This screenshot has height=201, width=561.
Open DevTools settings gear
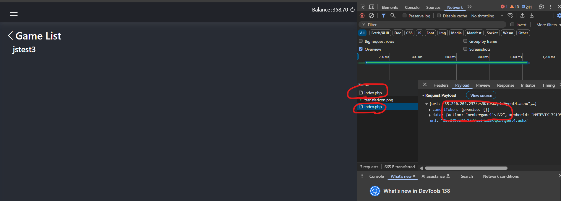(x=541, y=7)
